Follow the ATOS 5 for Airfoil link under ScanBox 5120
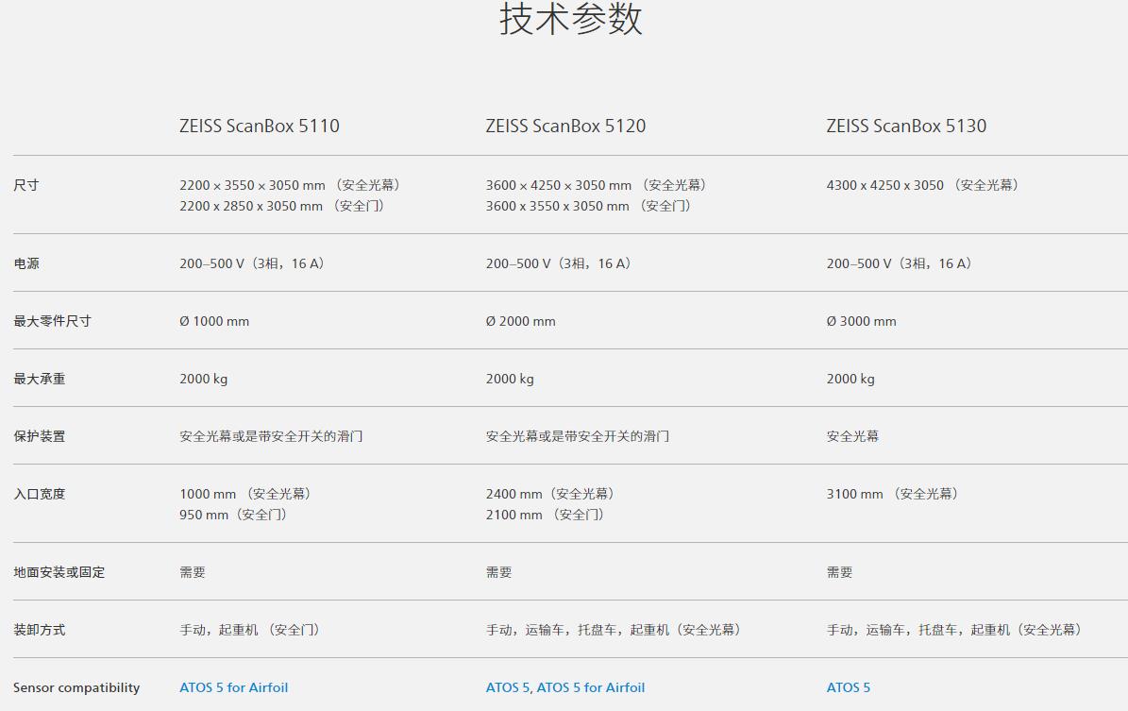Image resolution: width=1128 pixels, height=711 pixels. click(x=591, y=687)
